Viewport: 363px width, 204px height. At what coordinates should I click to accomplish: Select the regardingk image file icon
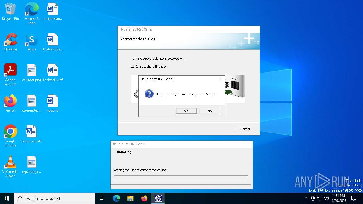(x=31, y=165)
